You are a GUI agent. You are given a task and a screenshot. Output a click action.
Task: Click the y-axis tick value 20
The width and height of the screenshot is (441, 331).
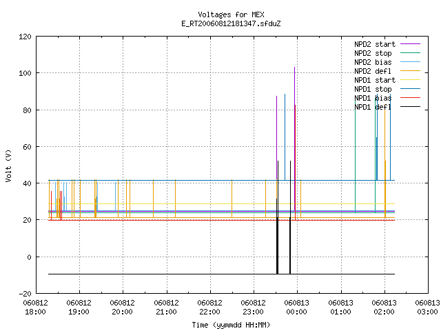tap(28, 220)
